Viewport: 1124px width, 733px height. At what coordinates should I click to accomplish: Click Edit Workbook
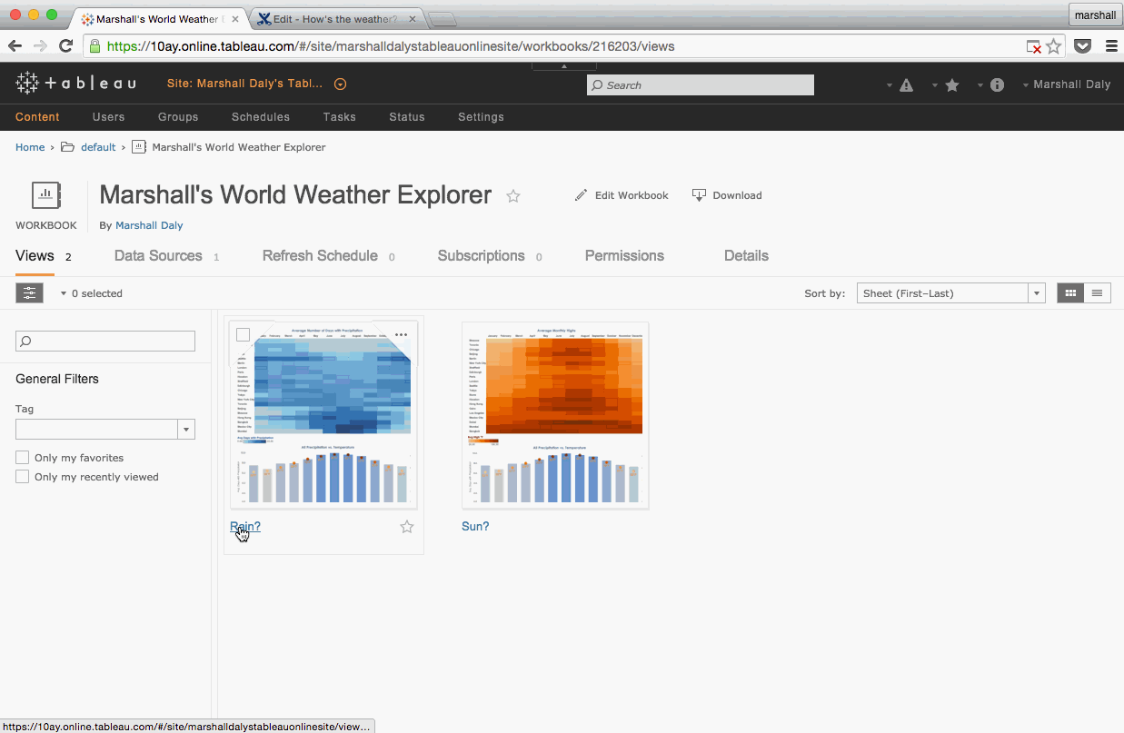click(622, 195)
